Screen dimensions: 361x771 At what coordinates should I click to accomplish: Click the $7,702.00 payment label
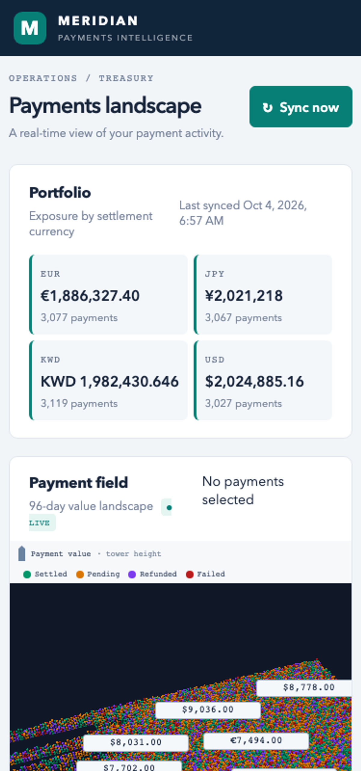129,766
